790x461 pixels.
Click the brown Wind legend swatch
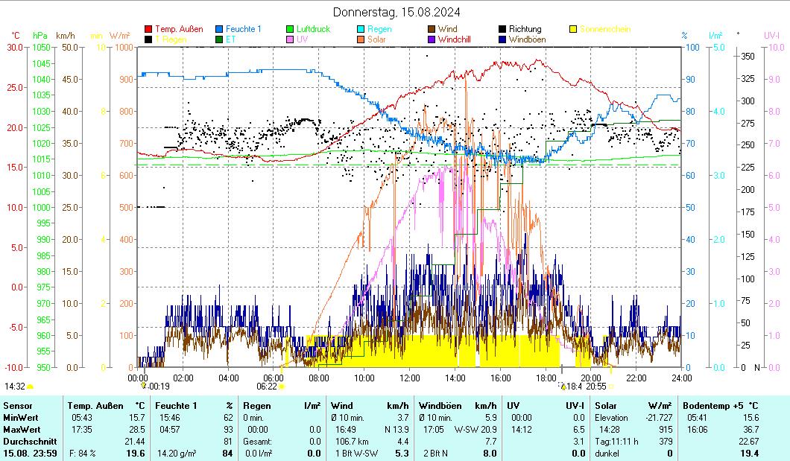click(432, 29)
